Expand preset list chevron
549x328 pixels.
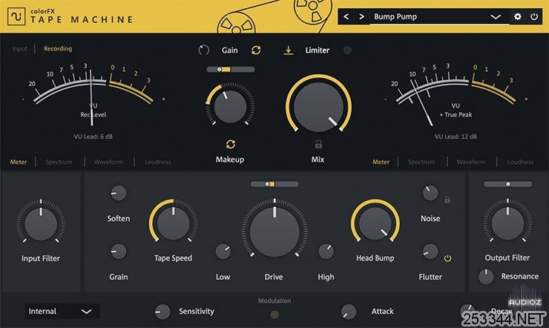click(x=496, y=17)
